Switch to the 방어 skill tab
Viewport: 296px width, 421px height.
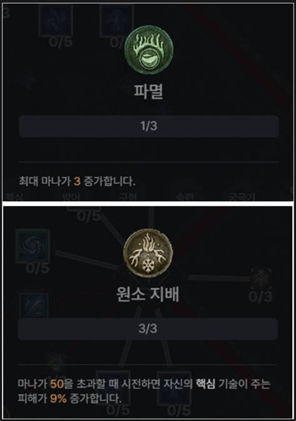coord(70,197)
